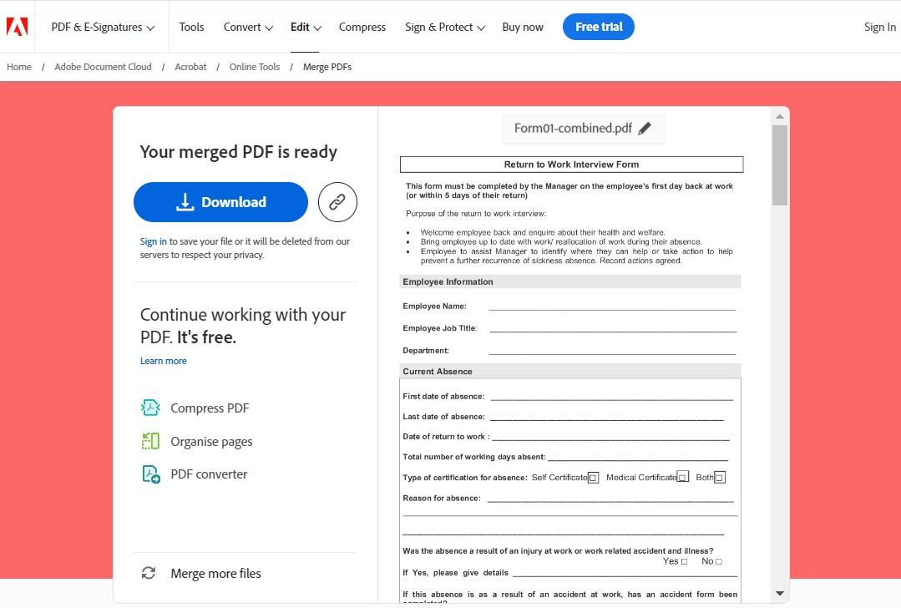Open the Convert dropdown menu
Image resolution: width=901 pixels, height=608 pixels.
pyautogui.click(x=248, y=27)
